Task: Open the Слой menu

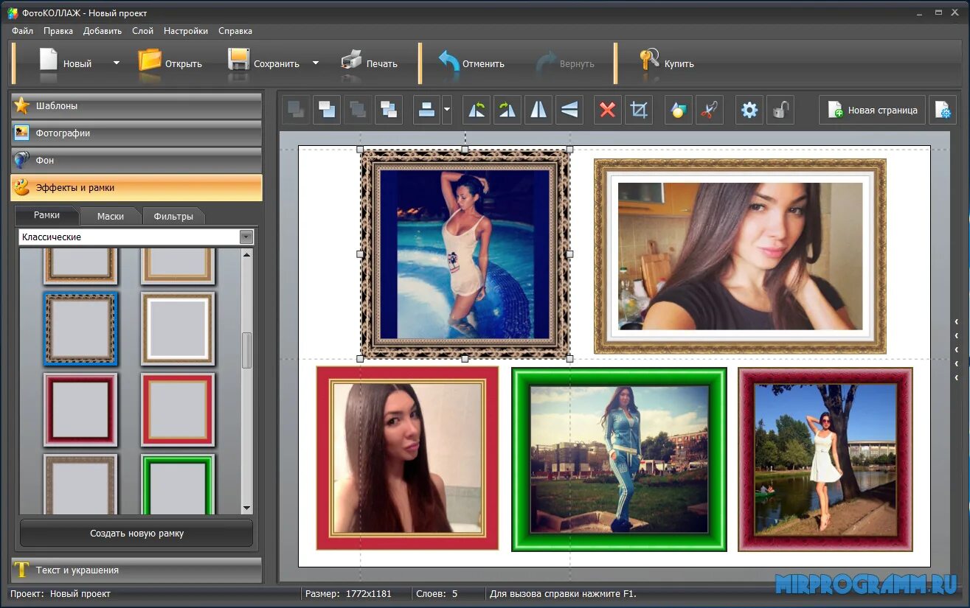Action: [143, 31]
